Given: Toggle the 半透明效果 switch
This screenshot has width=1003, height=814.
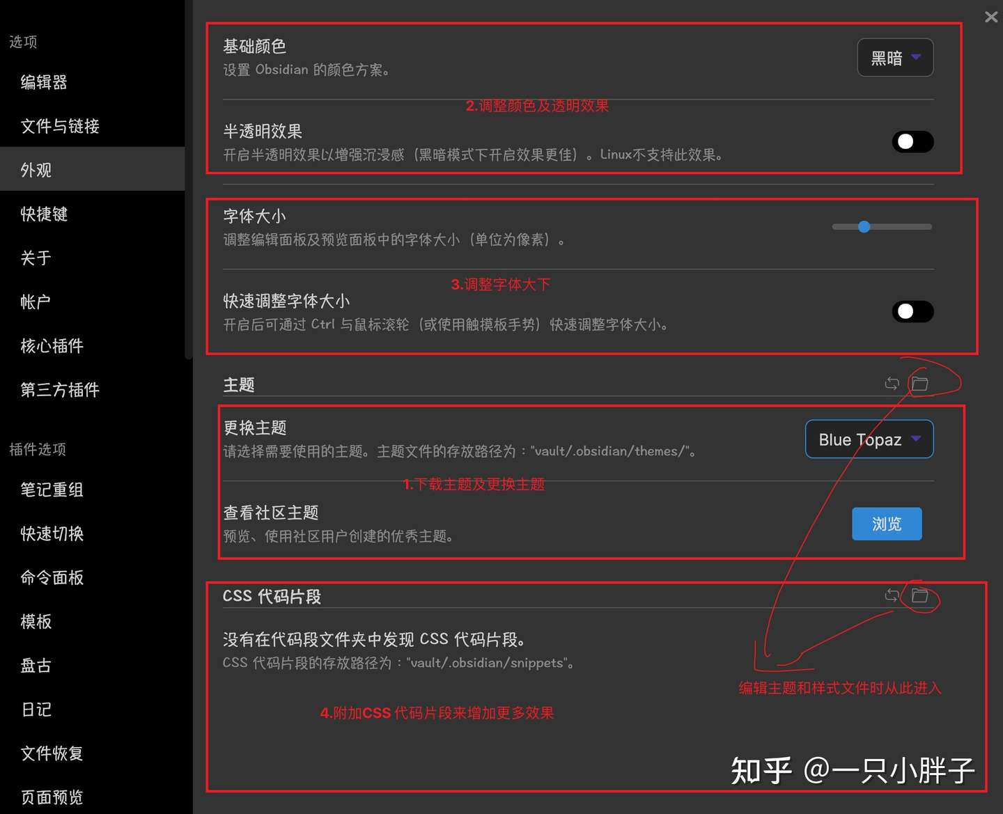Looking at the screenshot, I should click(912, 142).
